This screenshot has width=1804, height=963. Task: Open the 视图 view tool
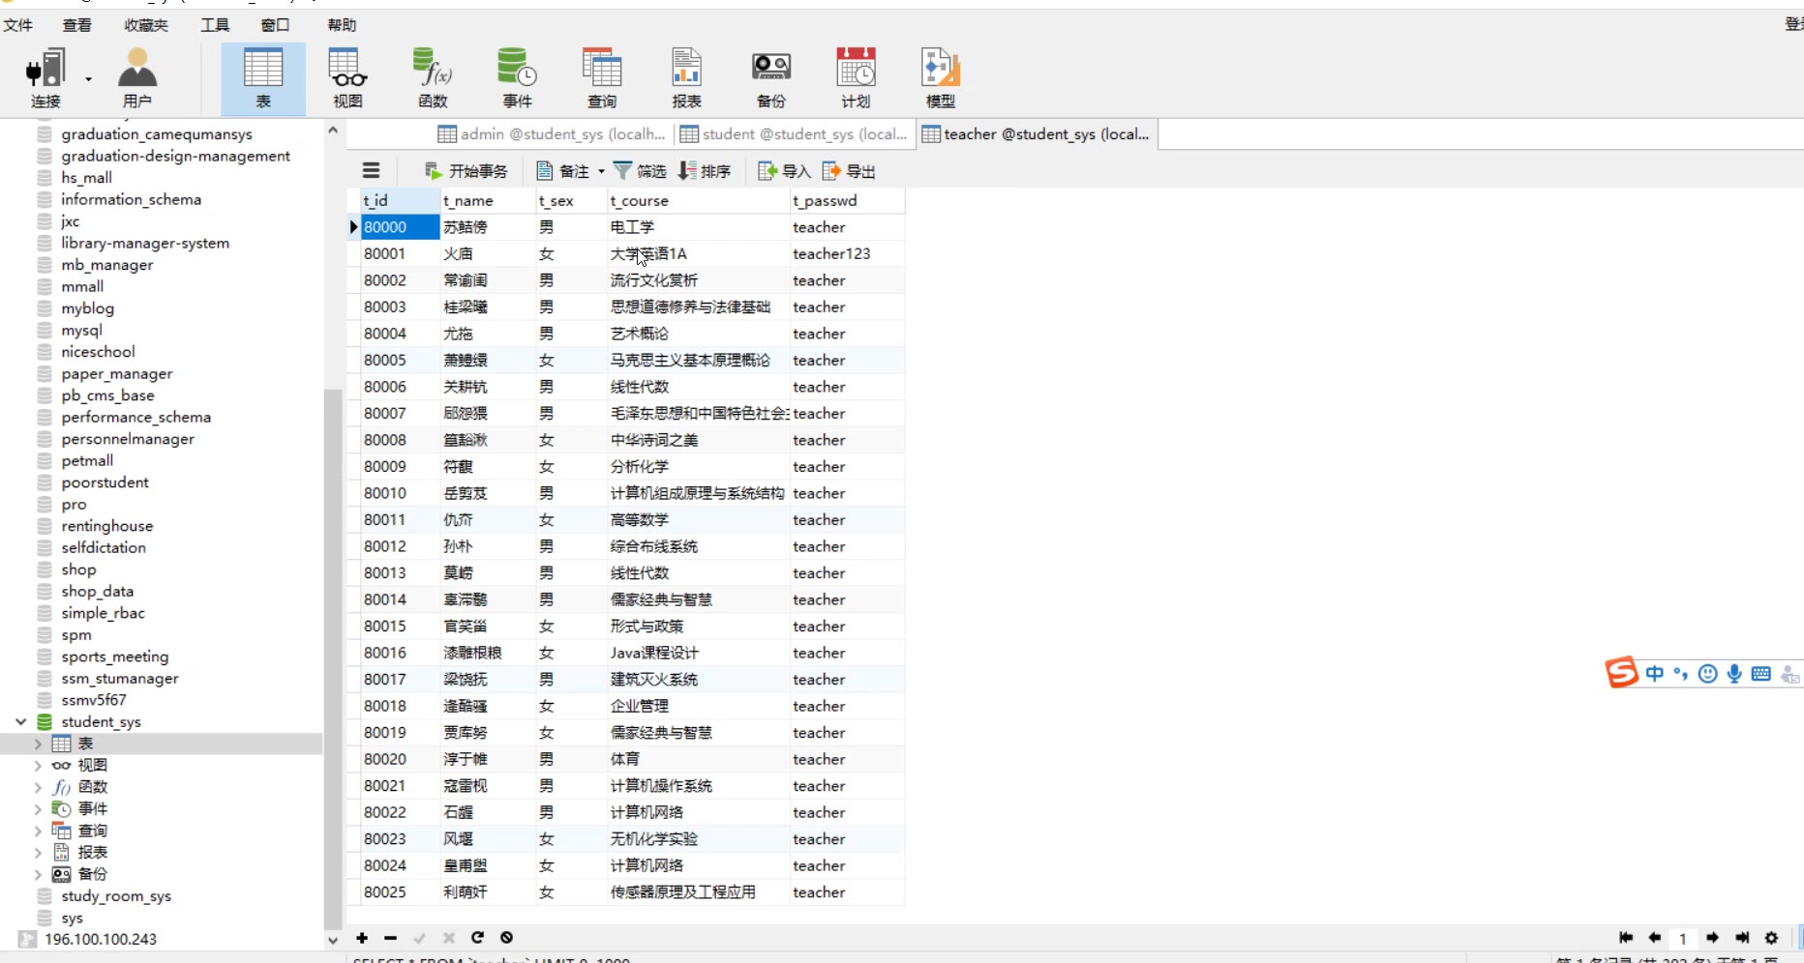[x=347, y=77]
